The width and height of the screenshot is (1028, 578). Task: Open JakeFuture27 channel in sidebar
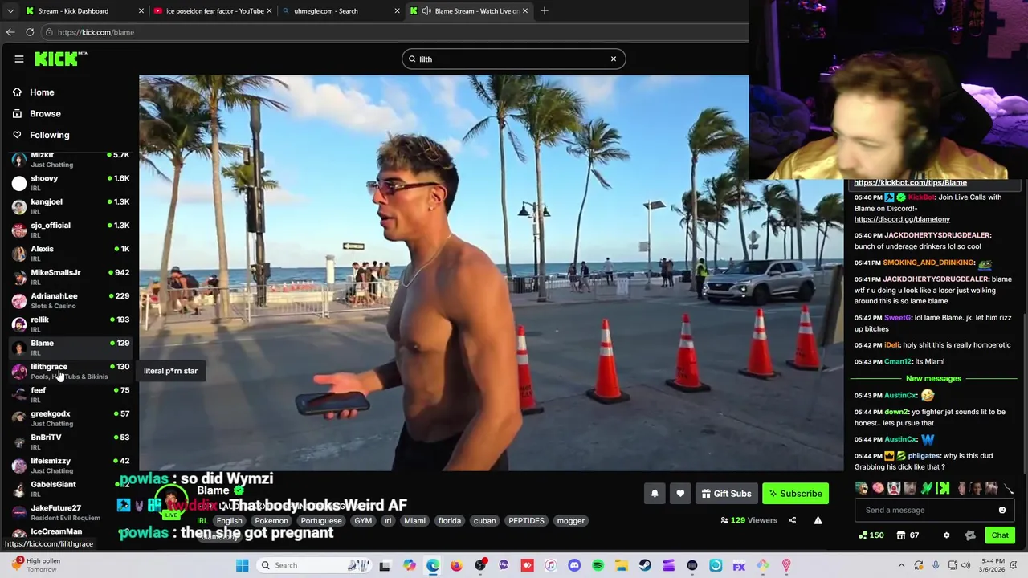point(70,512)
